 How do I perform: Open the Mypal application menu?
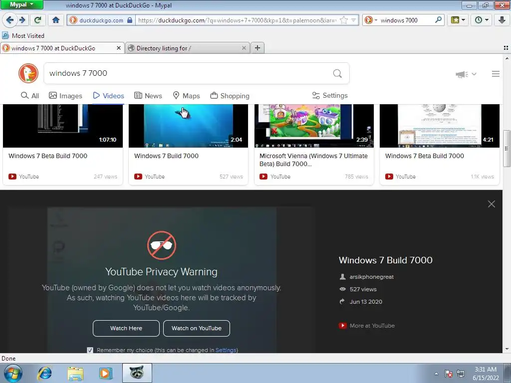click(x=21, y=5)
